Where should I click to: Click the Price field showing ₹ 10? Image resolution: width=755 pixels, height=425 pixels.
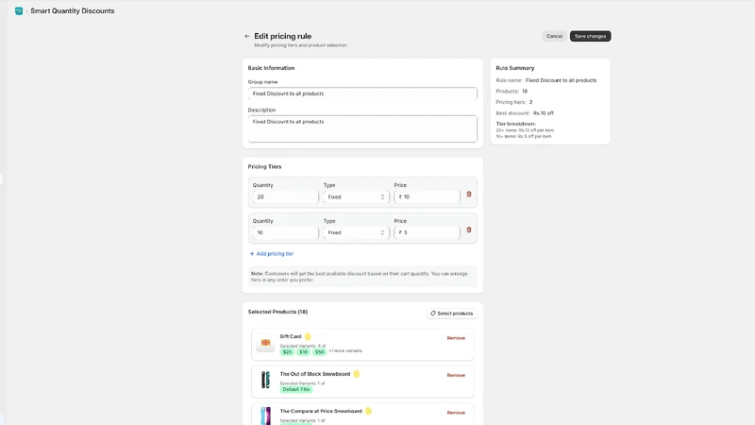pos(427,197)
